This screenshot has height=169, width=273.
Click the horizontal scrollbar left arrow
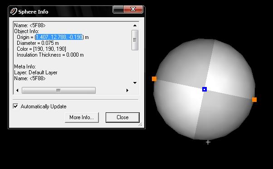click(x=17, y=91)
